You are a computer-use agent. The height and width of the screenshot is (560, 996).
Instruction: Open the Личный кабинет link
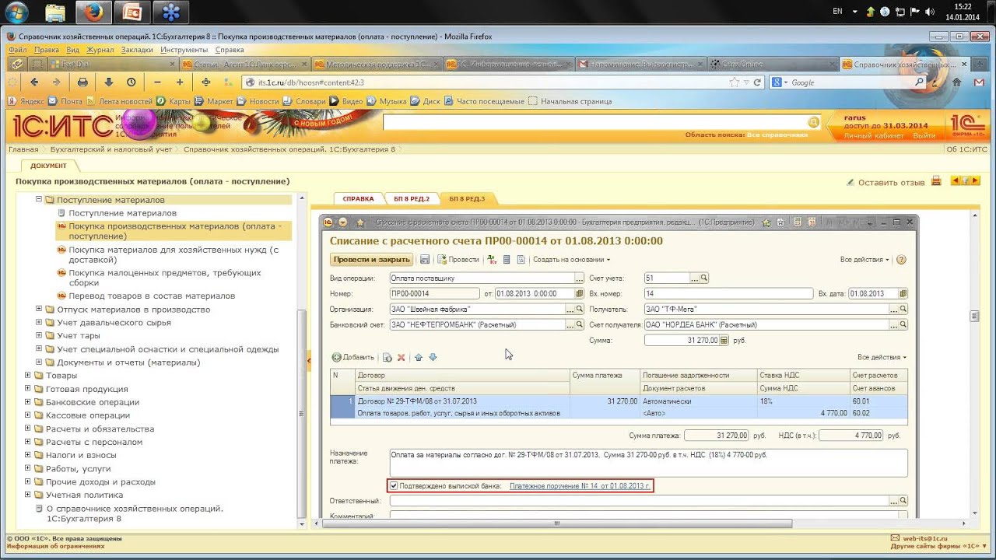tap(875, 136)
